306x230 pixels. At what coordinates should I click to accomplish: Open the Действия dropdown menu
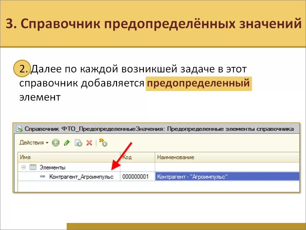point(34,143)
